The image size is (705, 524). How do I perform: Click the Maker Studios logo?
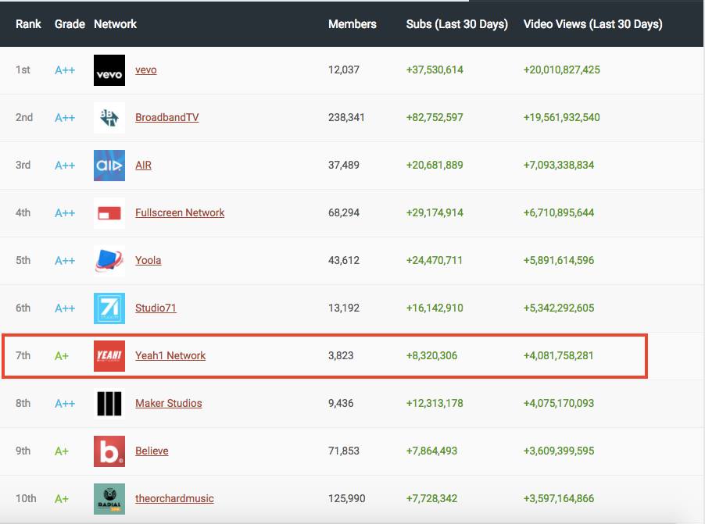(x=109, y=404)
